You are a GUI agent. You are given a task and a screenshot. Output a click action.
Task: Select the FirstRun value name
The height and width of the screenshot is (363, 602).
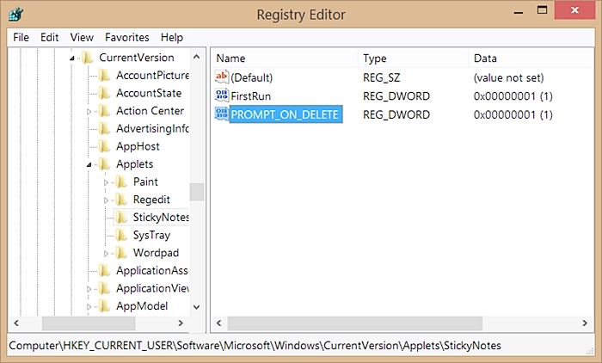click(251, 96)
